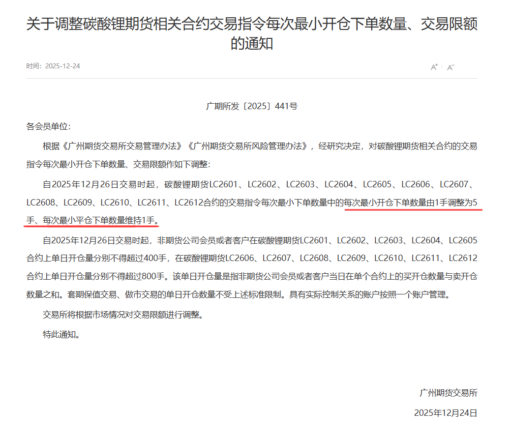Viewport: 511px width, 436px height.
Task: Click the sentence about 套期保值交易
Action: point(177,295)
